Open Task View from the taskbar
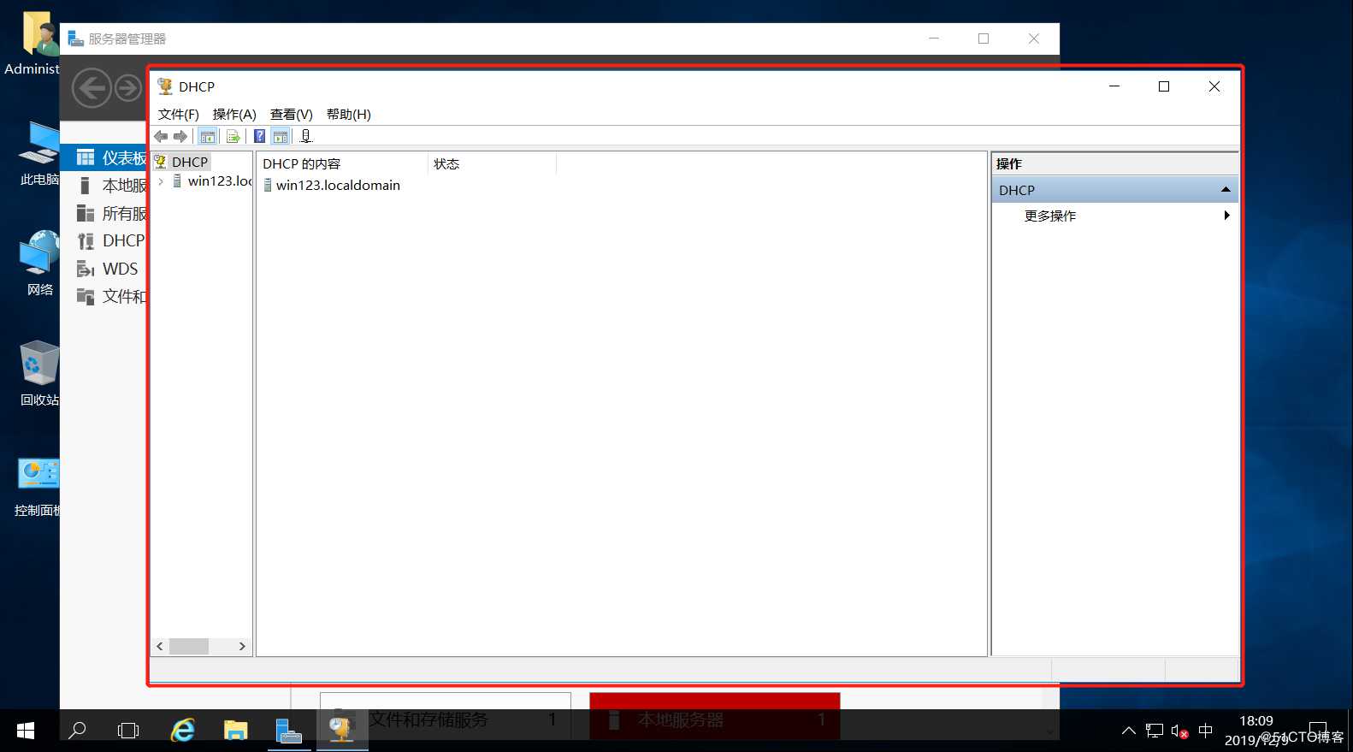Screen dimensions: 1353x752 [x=128, y=731]
